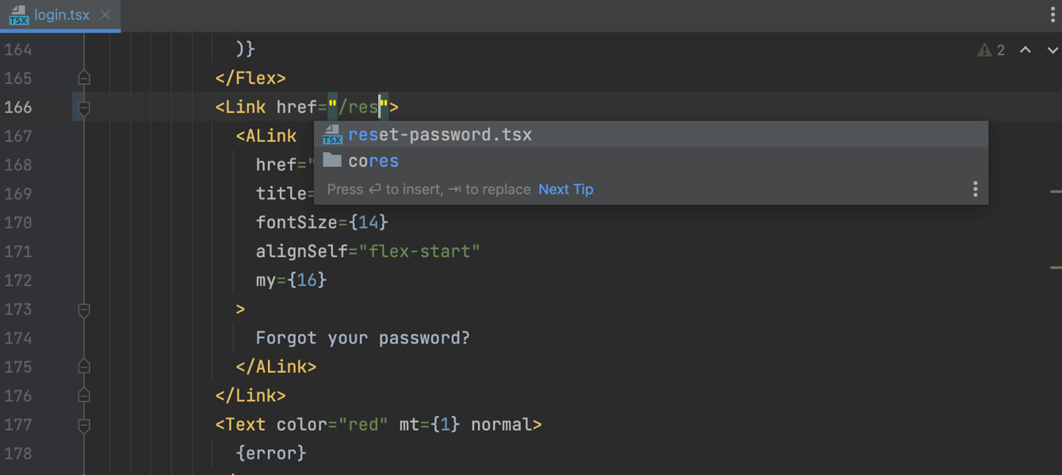Toggle the fold marker at line 173
The image size is (1062, 475).
pyautogui.click(x=84, y=310)
